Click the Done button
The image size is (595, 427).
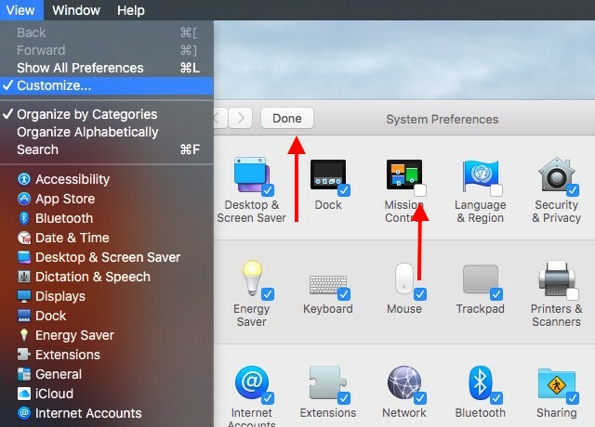point(287,118)
